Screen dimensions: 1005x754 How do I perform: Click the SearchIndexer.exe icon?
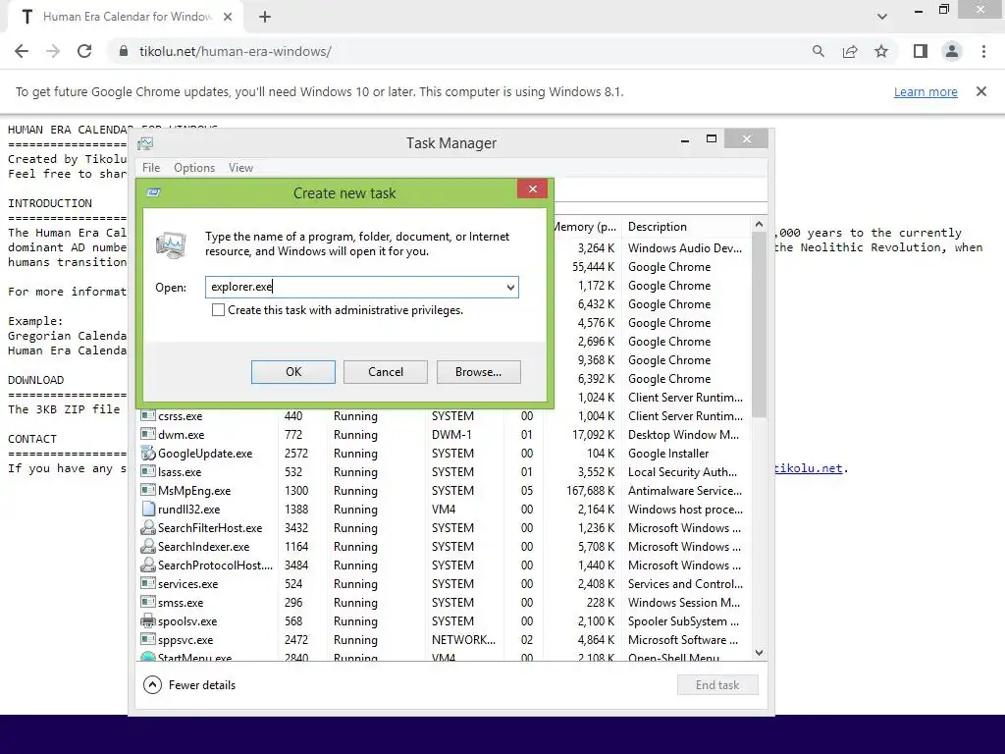point(148,546)
